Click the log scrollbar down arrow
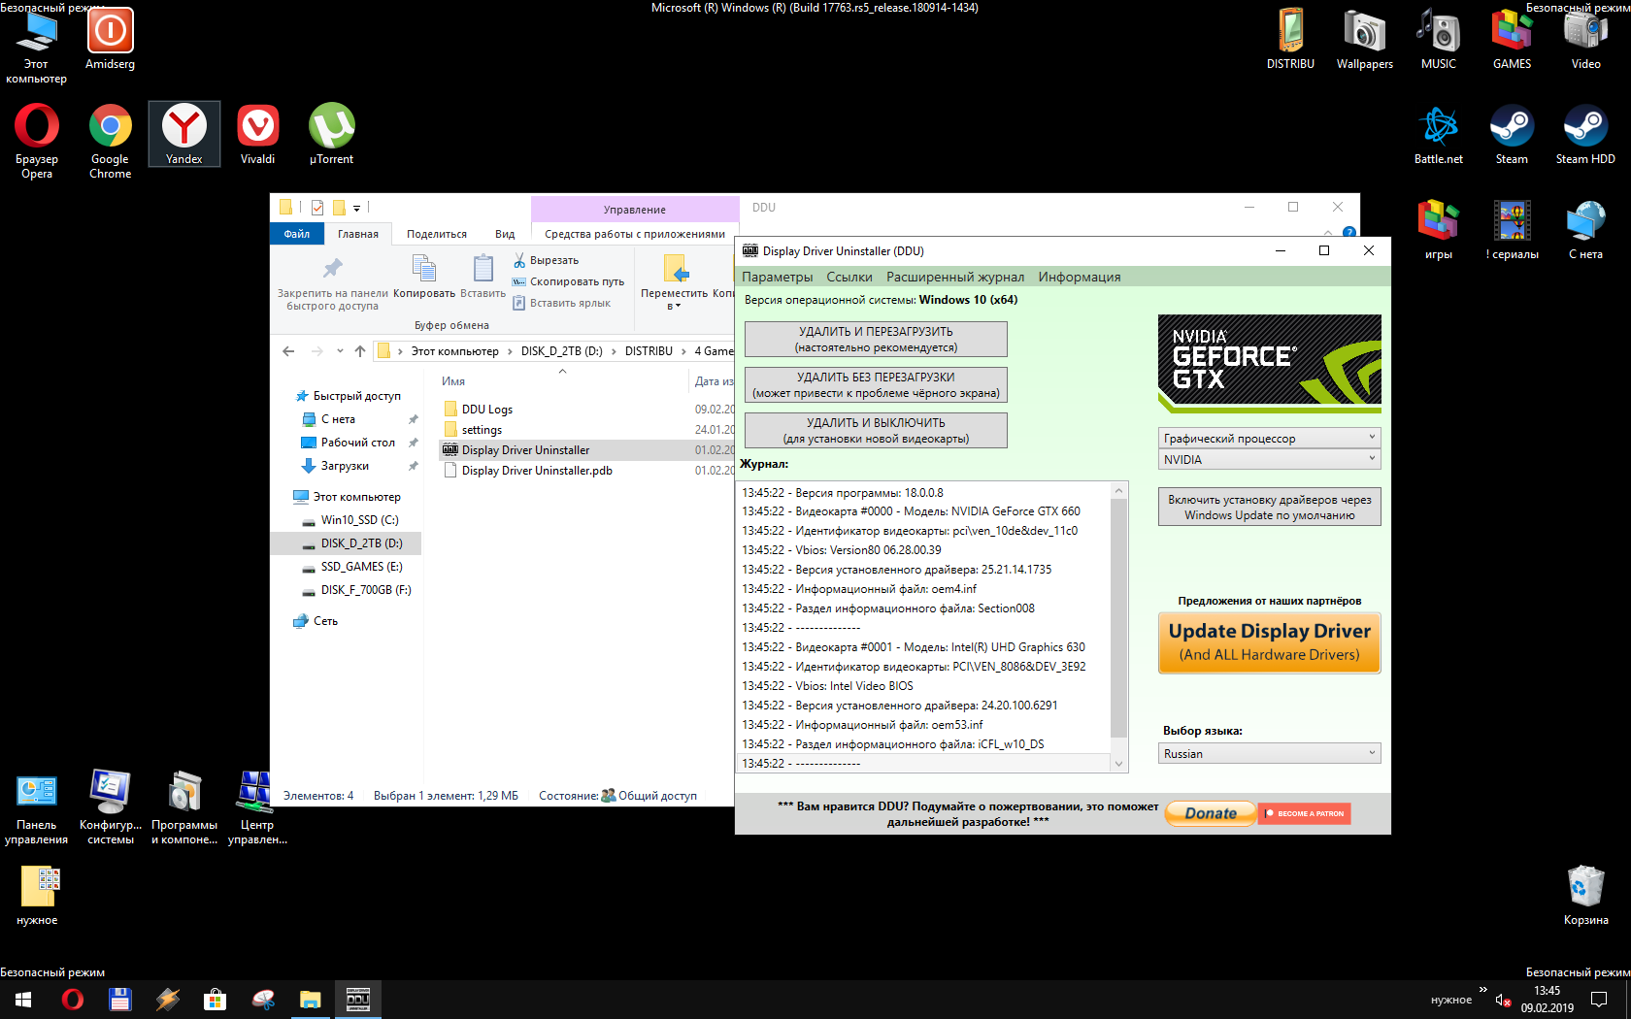This screenshot has height=1019, width=1631. pyautogui.click(x=1118, y=764)
